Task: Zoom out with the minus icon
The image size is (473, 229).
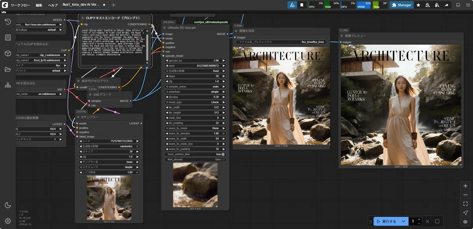Action: (466, 195)
